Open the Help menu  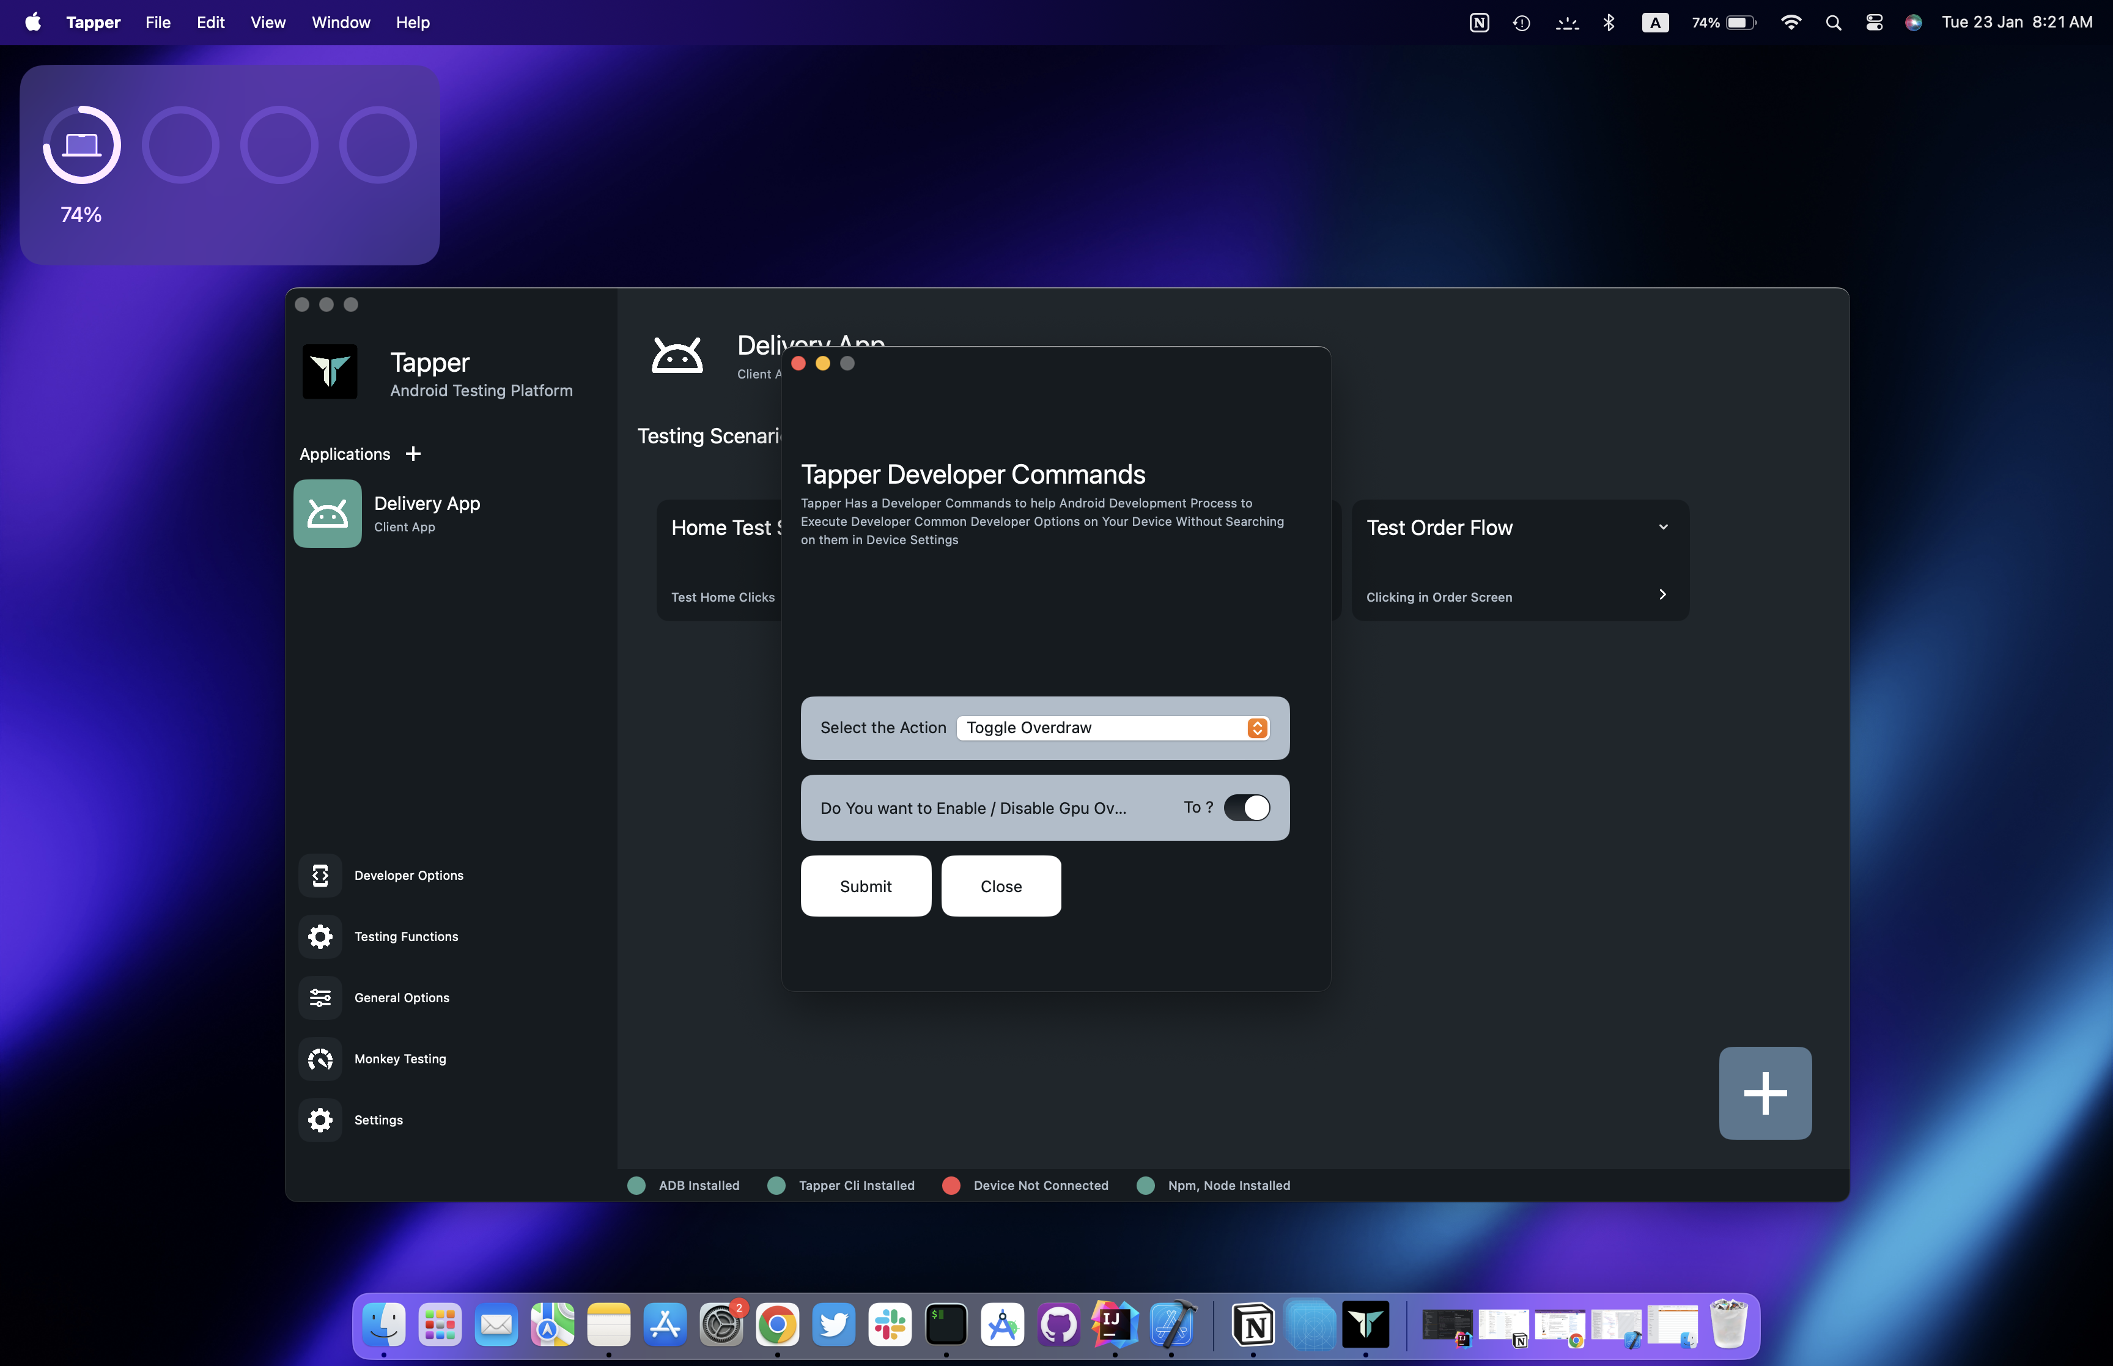[x=412, y=22]
